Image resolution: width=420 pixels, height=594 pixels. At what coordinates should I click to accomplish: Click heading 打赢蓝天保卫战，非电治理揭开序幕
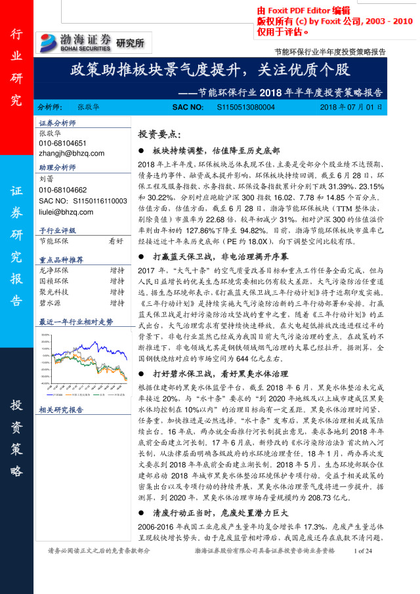(x=220, y=257)
